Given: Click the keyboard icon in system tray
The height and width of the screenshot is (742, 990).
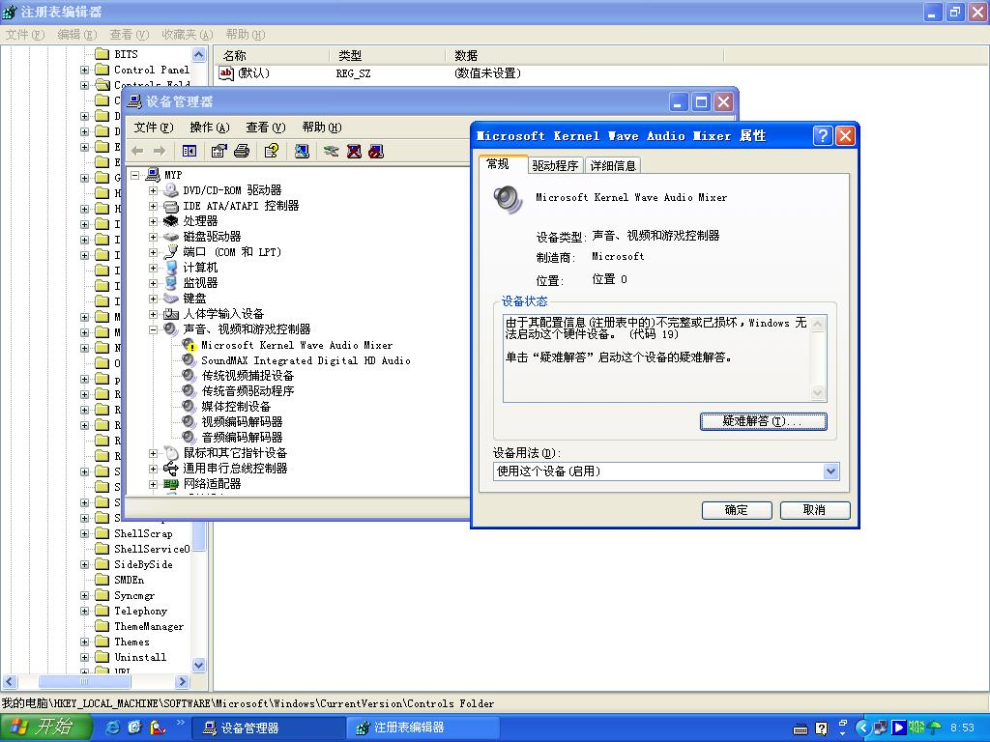Looking at the screenshot, I should [x=800, y=728].
